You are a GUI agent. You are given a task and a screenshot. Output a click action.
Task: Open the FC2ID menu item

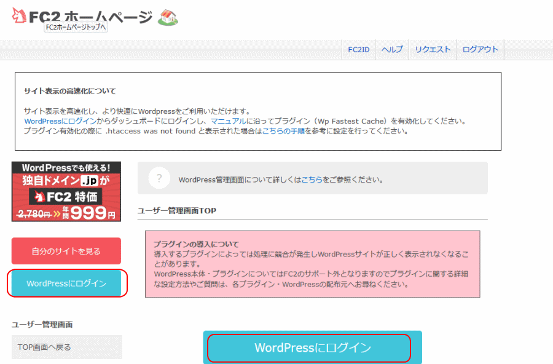click(359, 49)
